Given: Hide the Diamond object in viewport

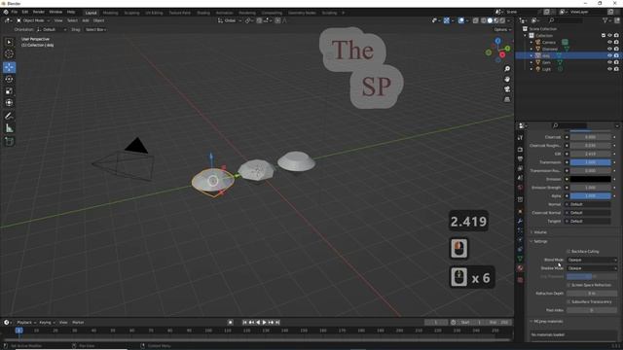Looking at the screenshot, I should pos(609,49).
